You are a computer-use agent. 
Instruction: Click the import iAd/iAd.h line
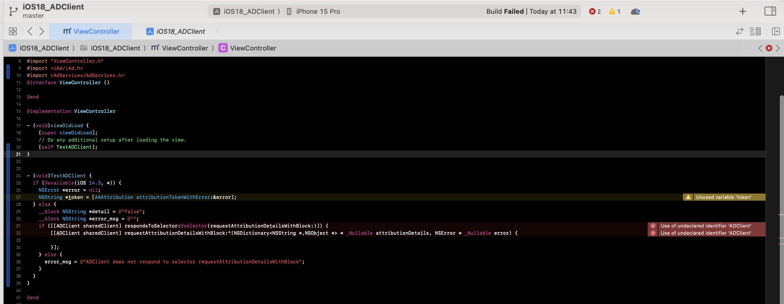(55, 68)
